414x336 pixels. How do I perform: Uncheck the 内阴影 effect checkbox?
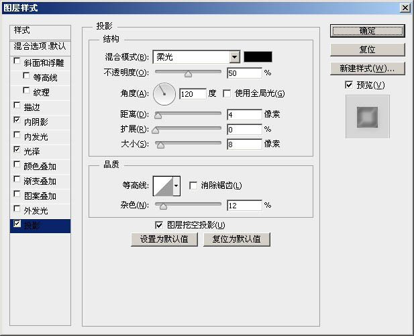[x=17, y=120]
